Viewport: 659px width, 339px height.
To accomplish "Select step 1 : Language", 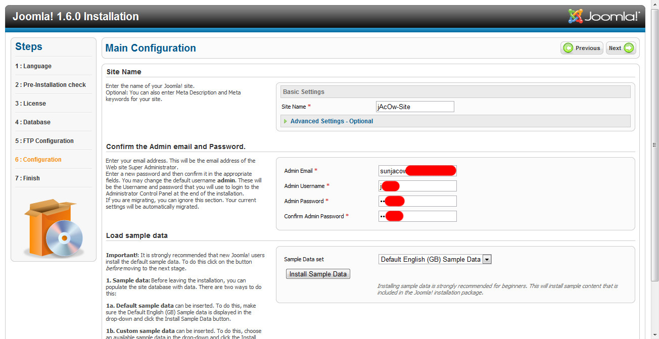I will (x=33, y=66).
